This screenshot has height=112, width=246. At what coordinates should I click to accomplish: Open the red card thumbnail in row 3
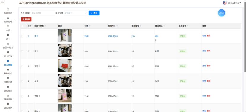65,66
